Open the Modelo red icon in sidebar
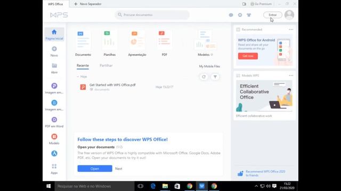The width and height of the screenshot is (341, 191). point(54,136)
